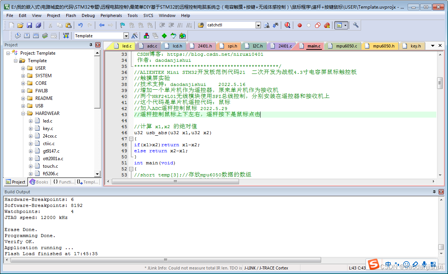This screenshot has width=448, height=274.
Task: Open Configuration with the wrench icon
Action: (356, 25)
